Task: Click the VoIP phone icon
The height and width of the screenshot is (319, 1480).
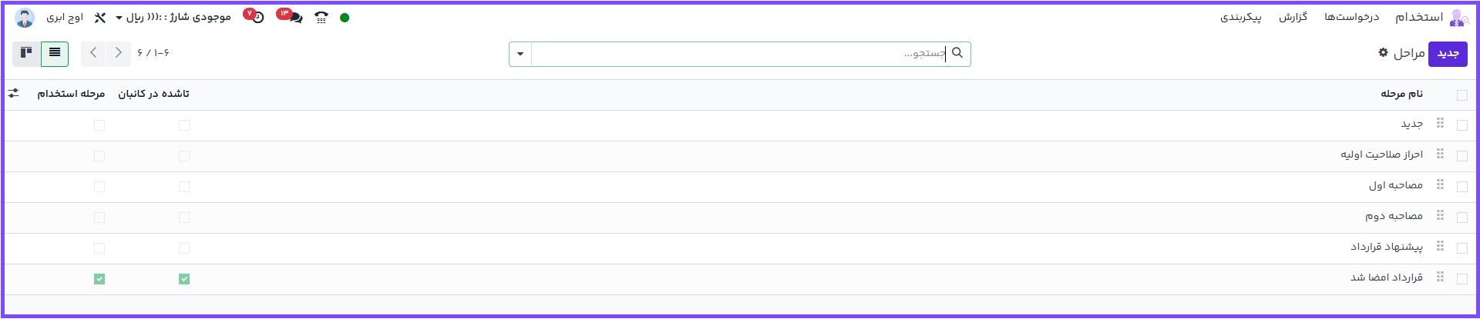Action: click(x=321, y=18)
